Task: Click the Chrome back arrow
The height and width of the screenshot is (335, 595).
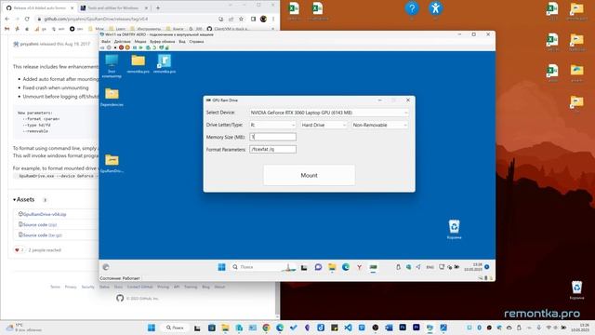Action: pos(7,19)
